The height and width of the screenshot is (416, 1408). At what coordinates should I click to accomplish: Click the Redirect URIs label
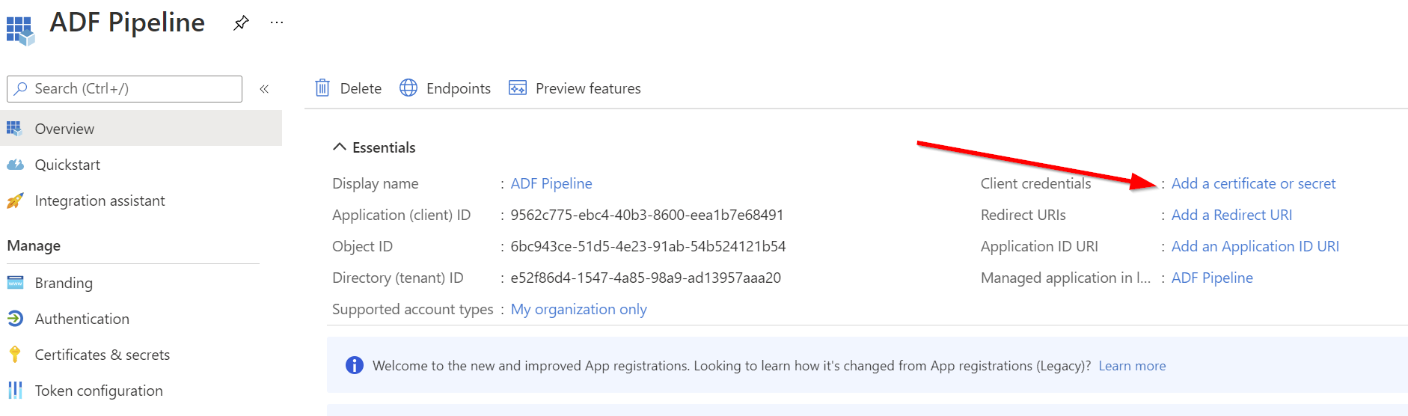click(1023, 215)
